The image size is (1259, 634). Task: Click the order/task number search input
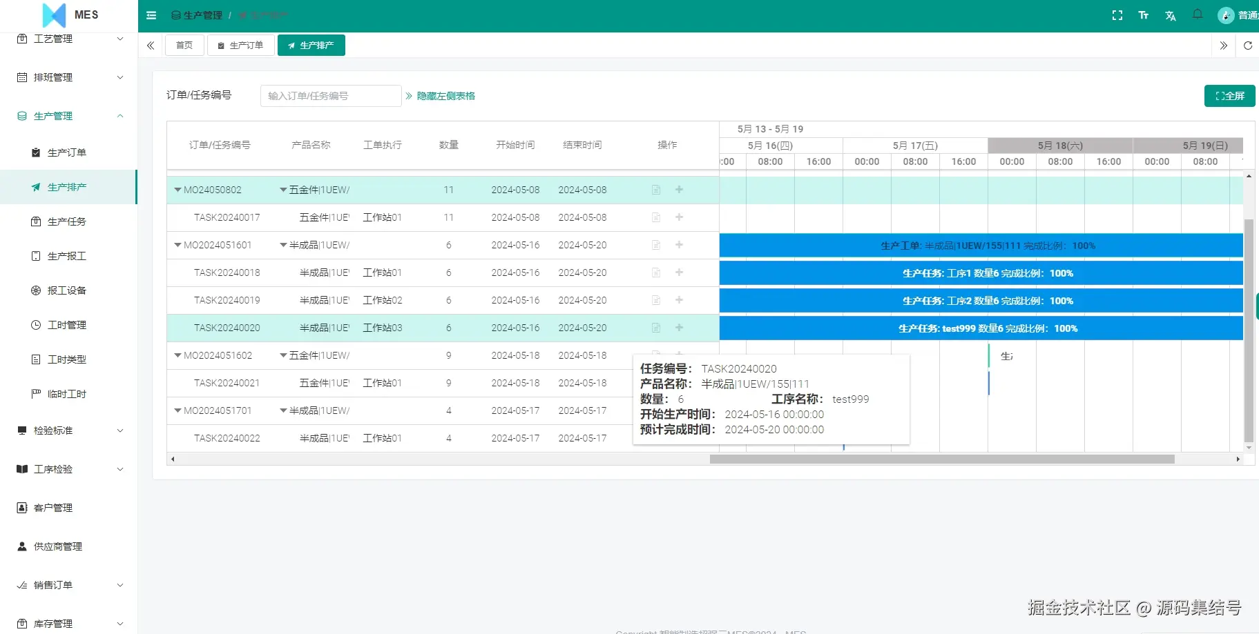(330, 96)
